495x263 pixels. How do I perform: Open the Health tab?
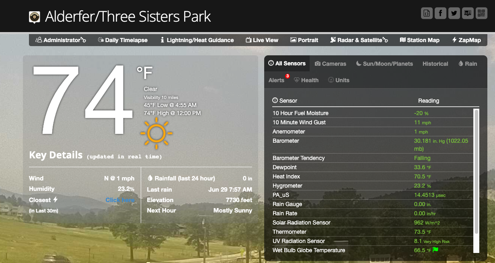coord(306,80)
